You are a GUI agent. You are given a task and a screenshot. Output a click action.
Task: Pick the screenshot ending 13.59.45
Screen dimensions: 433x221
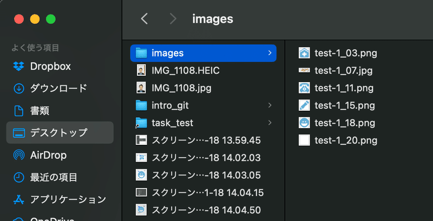(204, 140)
